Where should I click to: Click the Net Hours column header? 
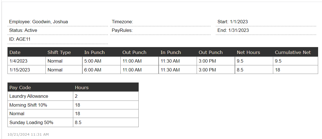(x=254, y=52)
